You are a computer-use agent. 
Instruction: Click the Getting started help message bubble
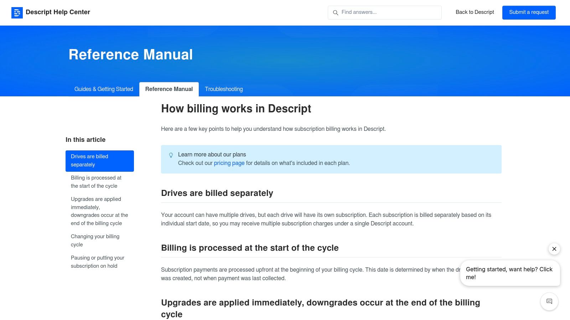pos(509,273)
